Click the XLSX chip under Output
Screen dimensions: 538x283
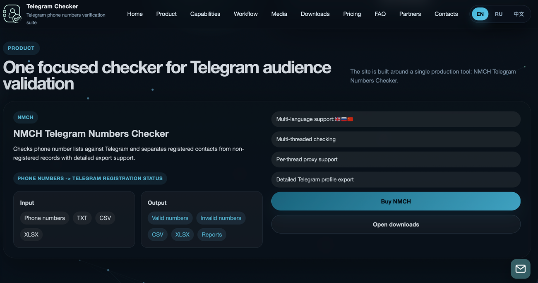pos(183,235)
